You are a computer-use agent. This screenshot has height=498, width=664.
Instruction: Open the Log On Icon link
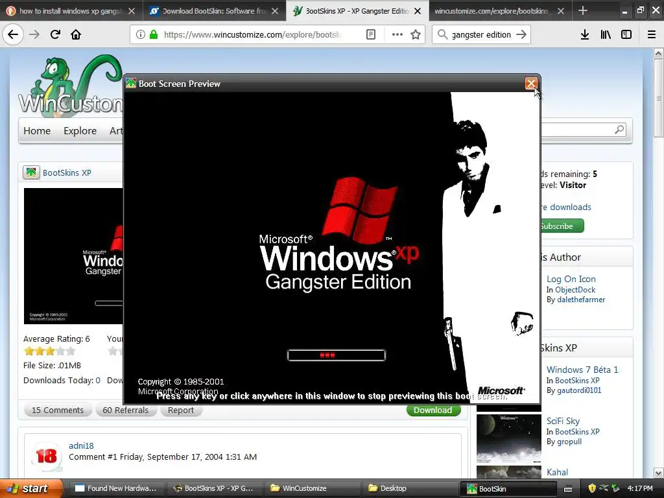tap(571, 279)
